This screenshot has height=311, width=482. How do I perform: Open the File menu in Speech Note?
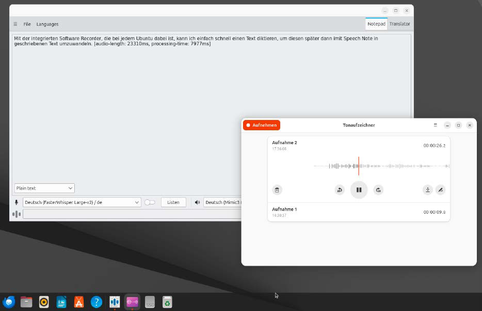[x=27, y=24]
